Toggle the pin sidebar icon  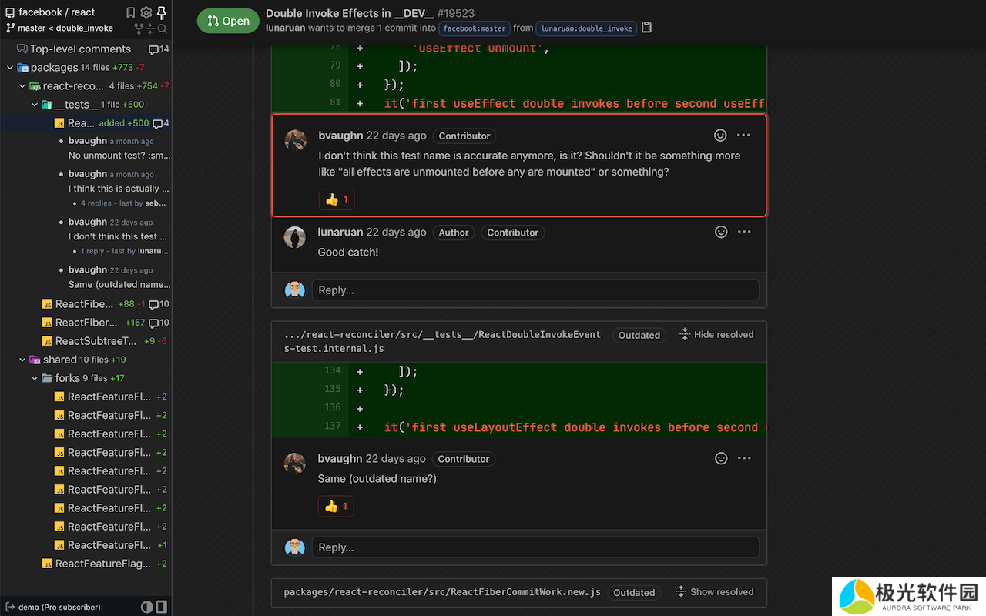pos(161,12)
